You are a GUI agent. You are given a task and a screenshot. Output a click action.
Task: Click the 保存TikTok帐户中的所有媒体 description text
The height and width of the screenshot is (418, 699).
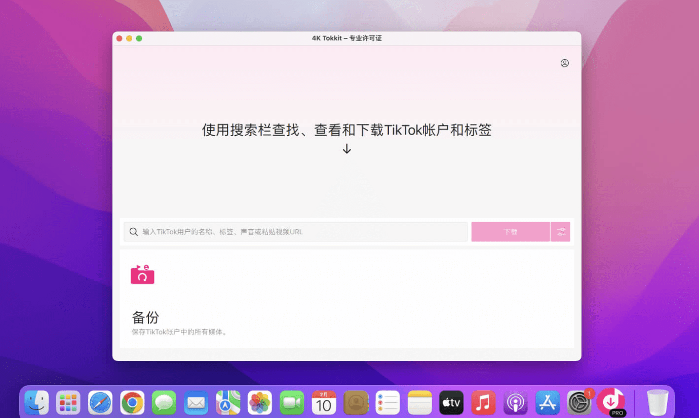pyautogui.click(x=179, y=332)
